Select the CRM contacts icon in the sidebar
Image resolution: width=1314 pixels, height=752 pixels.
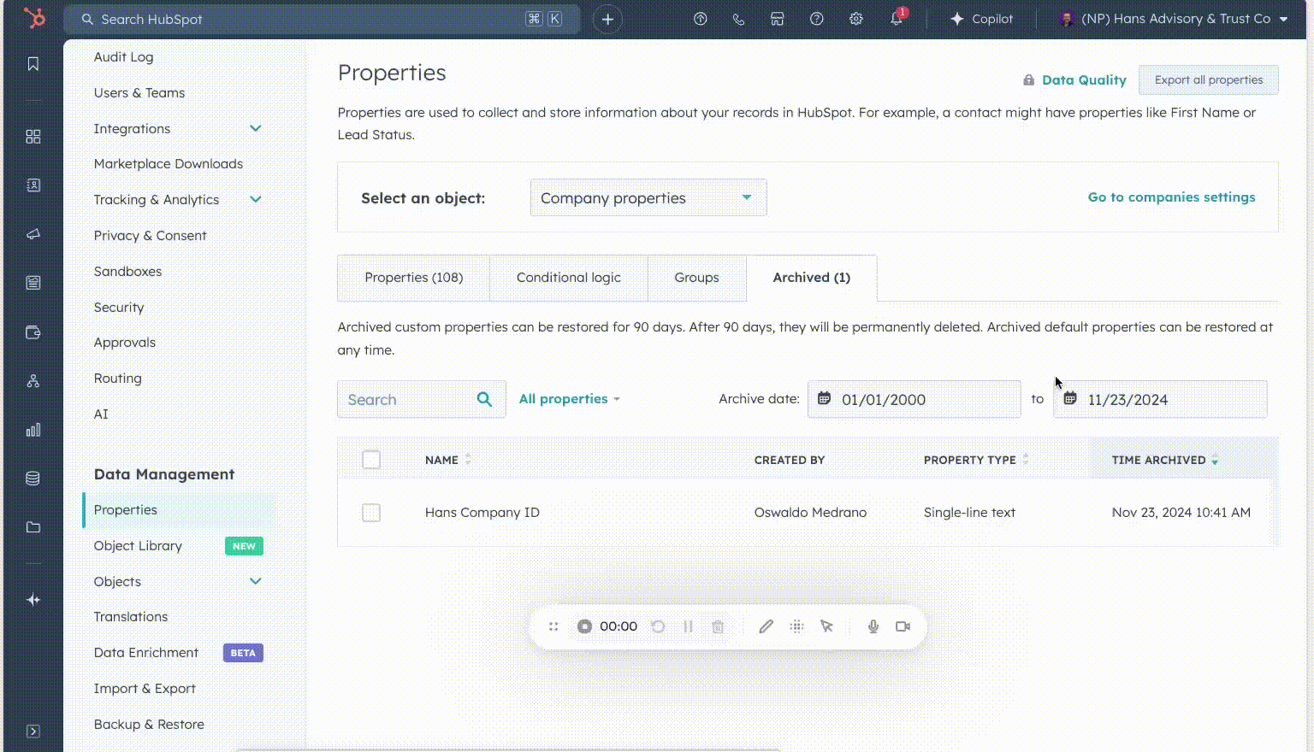pos(33,185)
